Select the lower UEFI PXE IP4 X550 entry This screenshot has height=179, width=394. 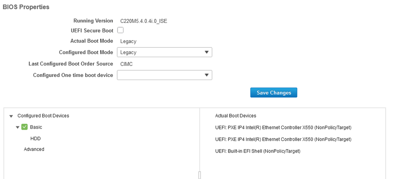tap(283, 139)
